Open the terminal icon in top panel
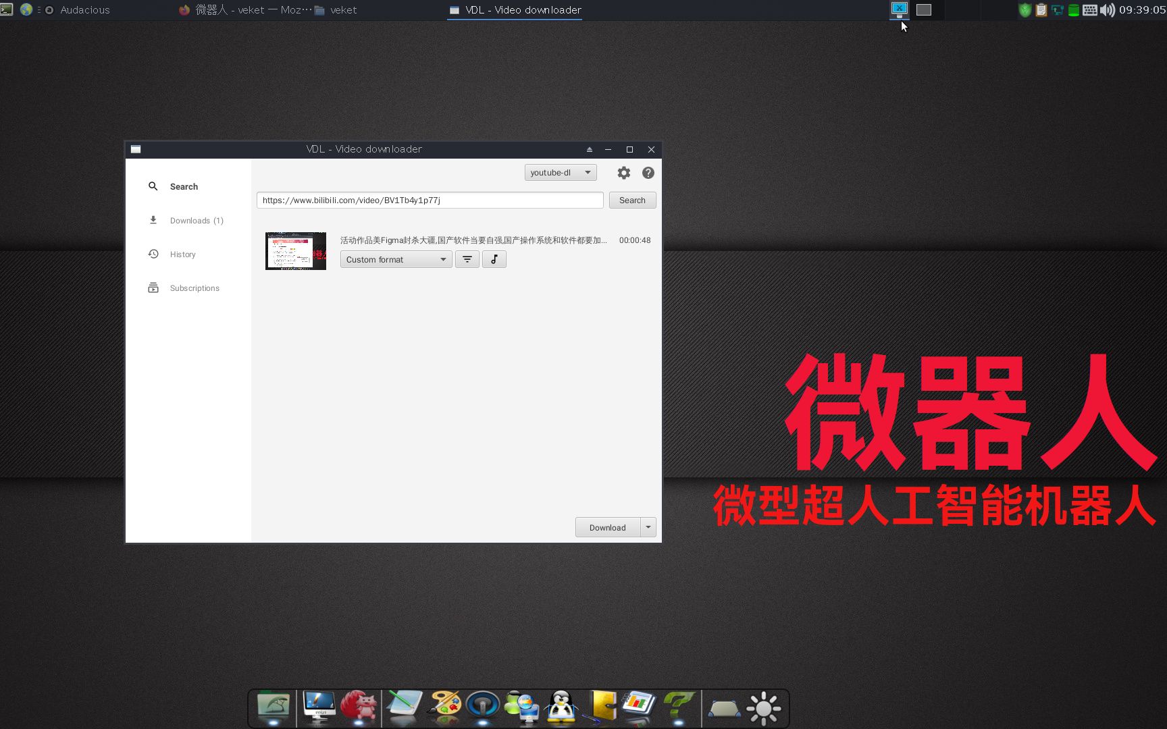The height and width of the screenshot is (729, 1167). 7,9
